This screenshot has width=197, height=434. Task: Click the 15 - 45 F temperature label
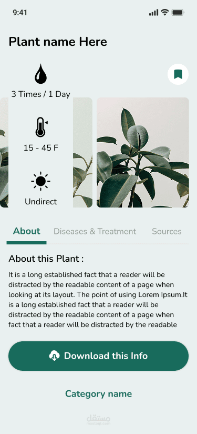[x=41, y=148]
